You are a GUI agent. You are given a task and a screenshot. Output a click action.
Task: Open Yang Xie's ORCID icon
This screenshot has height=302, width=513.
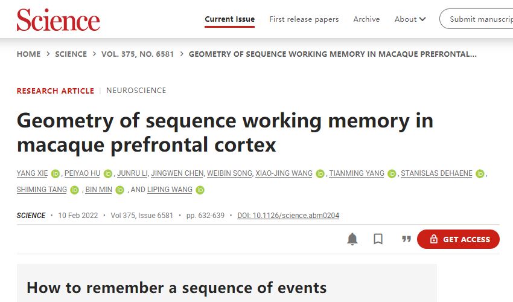56,174
